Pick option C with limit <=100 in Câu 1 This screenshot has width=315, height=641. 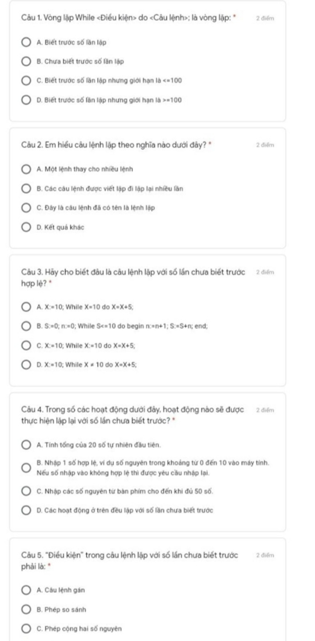click(x=26, y=81)
